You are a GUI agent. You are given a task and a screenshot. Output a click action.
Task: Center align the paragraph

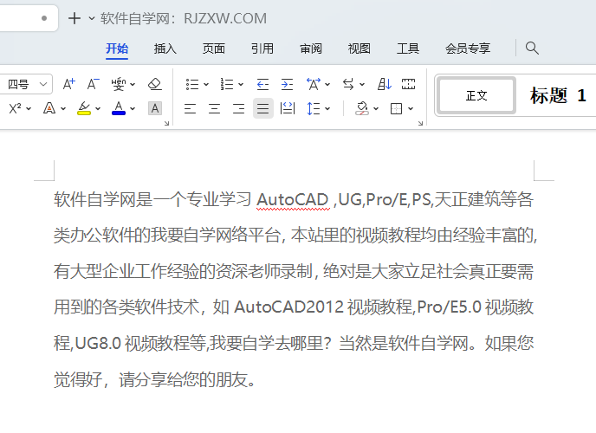[214, 109]
